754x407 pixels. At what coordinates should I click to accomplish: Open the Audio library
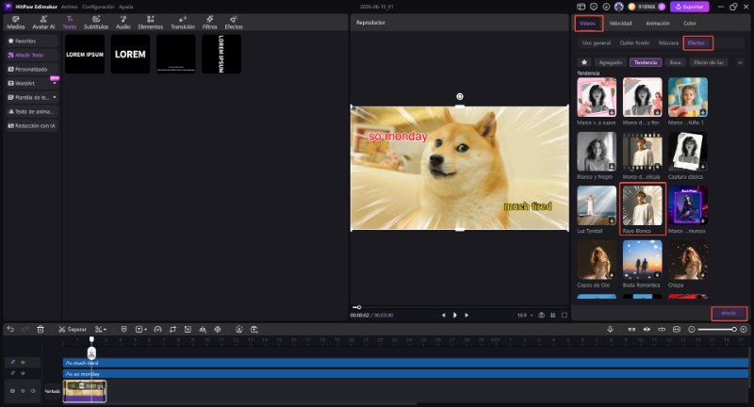click(x=123, y=23)
